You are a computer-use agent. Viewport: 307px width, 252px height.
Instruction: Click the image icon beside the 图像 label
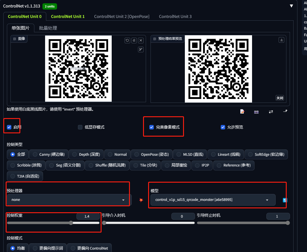click(x=15, y=39)
